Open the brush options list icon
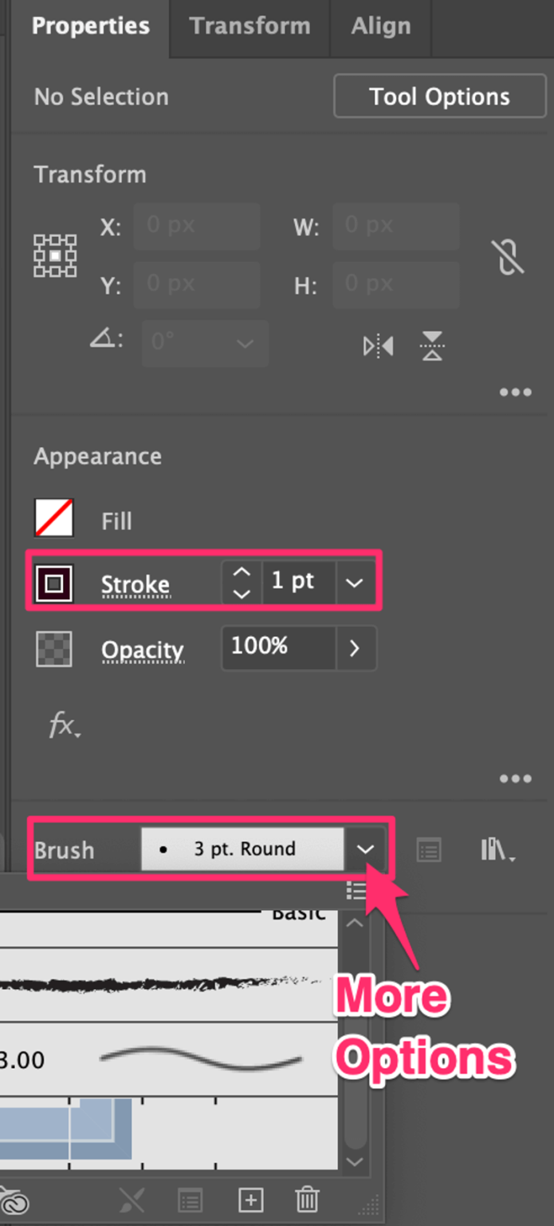The height and width of the screenshot is (1226, 554). pyautogui.click(x=428, y=850)
